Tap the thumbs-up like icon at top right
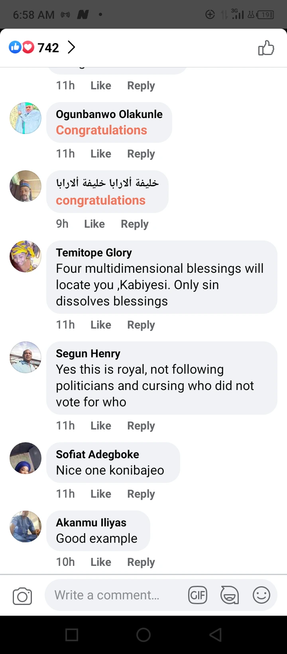The height and width of the screenshot is (654, 287). tap(266, 48)
